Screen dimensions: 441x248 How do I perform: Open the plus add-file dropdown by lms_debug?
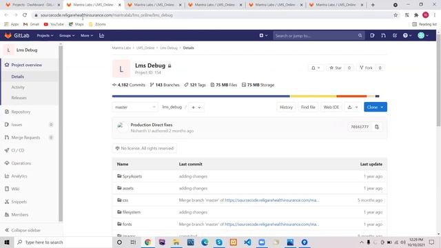(x=196, y=107)
